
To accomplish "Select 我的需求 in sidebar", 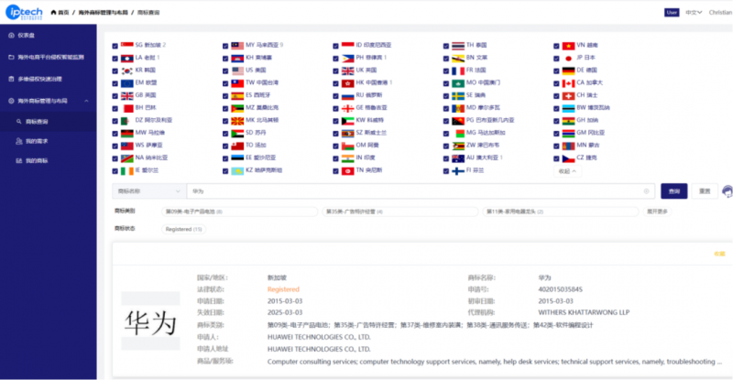I will pos(37,142).
